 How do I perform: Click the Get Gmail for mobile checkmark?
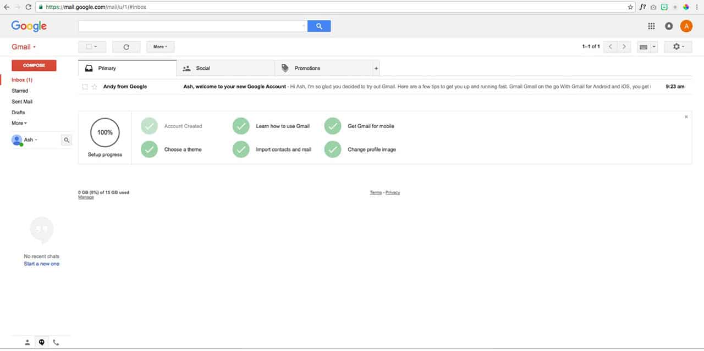tap(333, 126)
